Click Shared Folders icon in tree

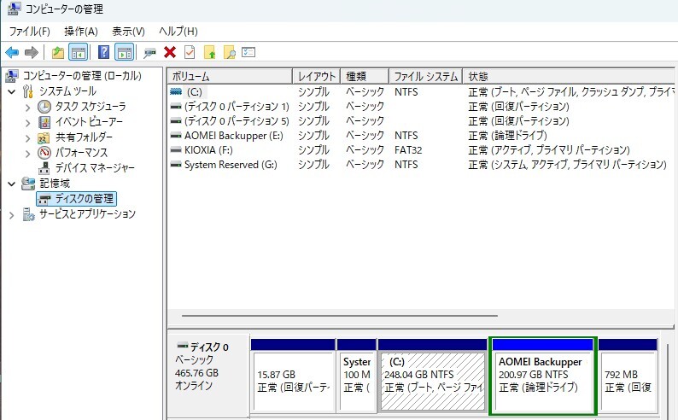(x=44, y=137)
